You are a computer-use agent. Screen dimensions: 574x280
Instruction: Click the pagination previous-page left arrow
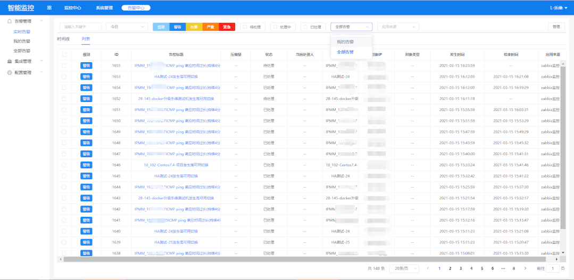428,268
